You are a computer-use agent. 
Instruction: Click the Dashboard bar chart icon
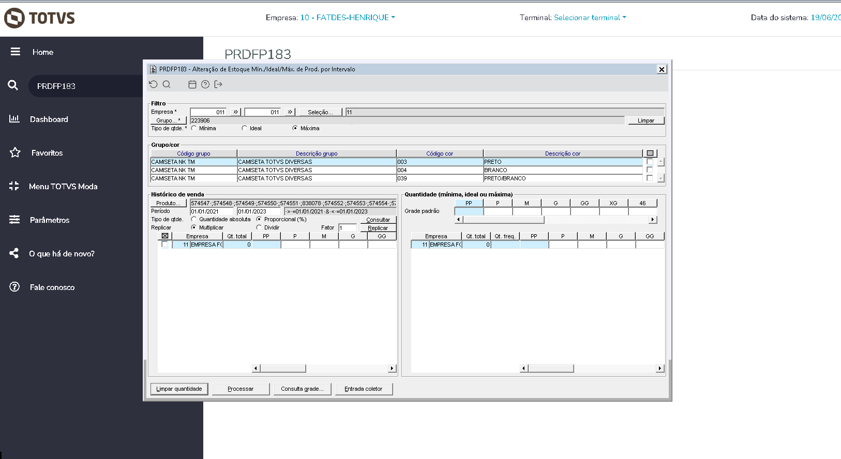point(14,119)
